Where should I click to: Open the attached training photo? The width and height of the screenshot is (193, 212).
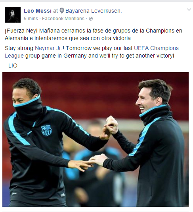[96, 139]
